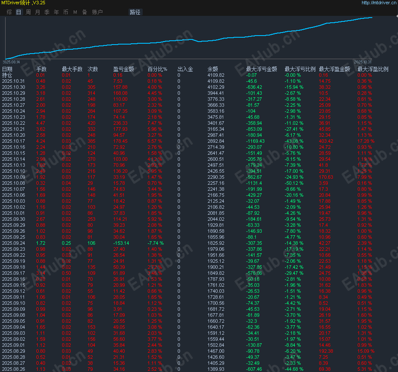Click the M tab
Screen dimensions: 398x372
coord(75,12)
